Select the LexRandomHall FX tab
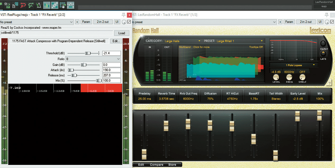This screenshot has height=168, width=335. click(x=324, y=2)
